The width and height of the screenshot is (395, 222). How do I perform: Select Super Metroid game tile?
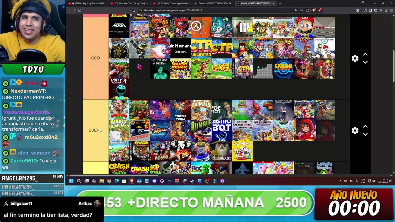pos(139,130)
